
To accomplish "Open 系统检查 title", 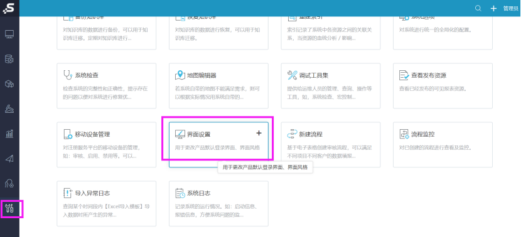I will [x=87, y=76].
